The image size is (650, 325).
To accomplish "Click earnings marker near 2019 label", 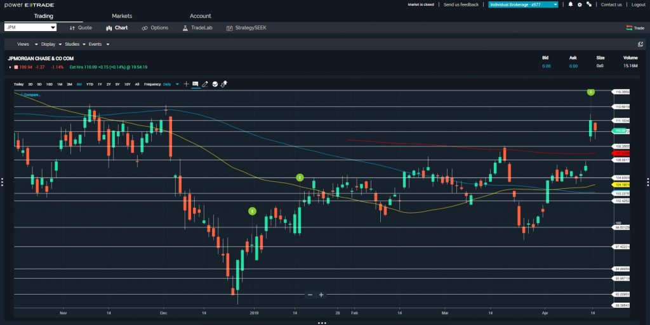I will click(252, 212).
